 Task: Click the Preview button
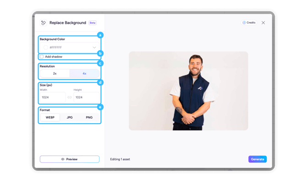(70, 159)
